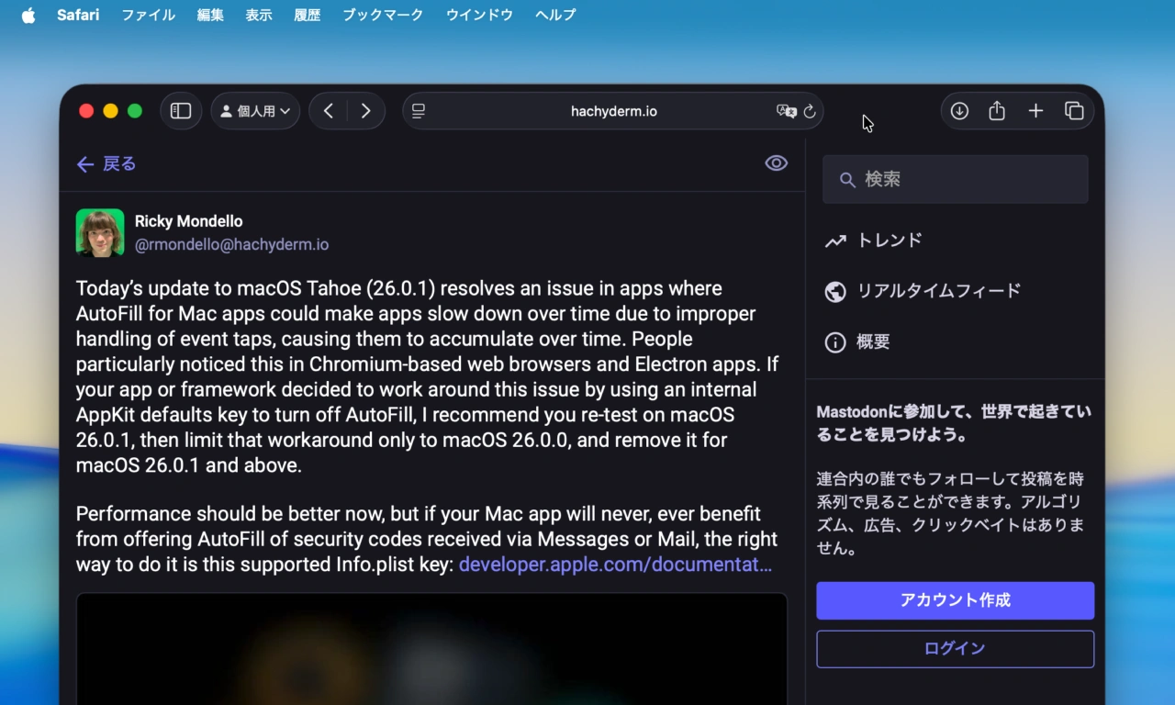Open the 個人用 profile dropdown
The height and width of the screenshot is (705, 1175).
255,110
